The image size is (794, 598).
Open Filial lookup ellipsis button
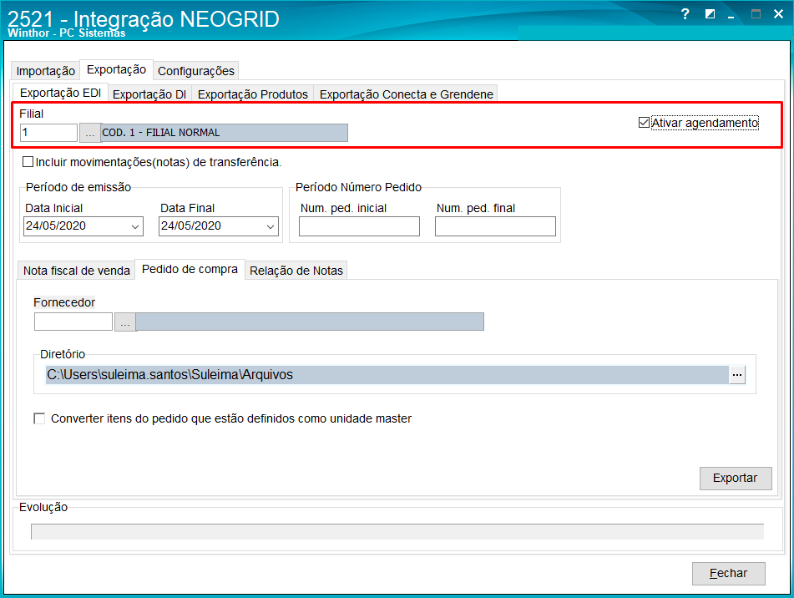point(89,133)
